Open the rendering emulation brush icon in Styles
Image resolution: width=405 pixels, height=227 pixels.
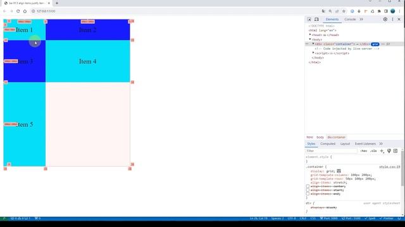389,151
